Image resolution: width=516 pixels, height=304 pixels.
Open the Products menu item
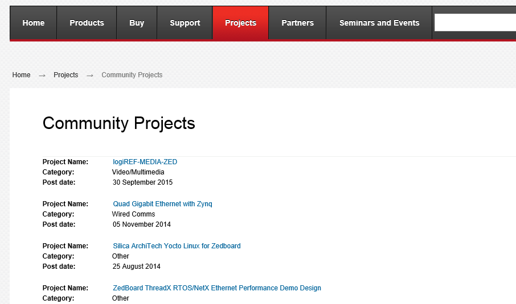click(87, 23)
